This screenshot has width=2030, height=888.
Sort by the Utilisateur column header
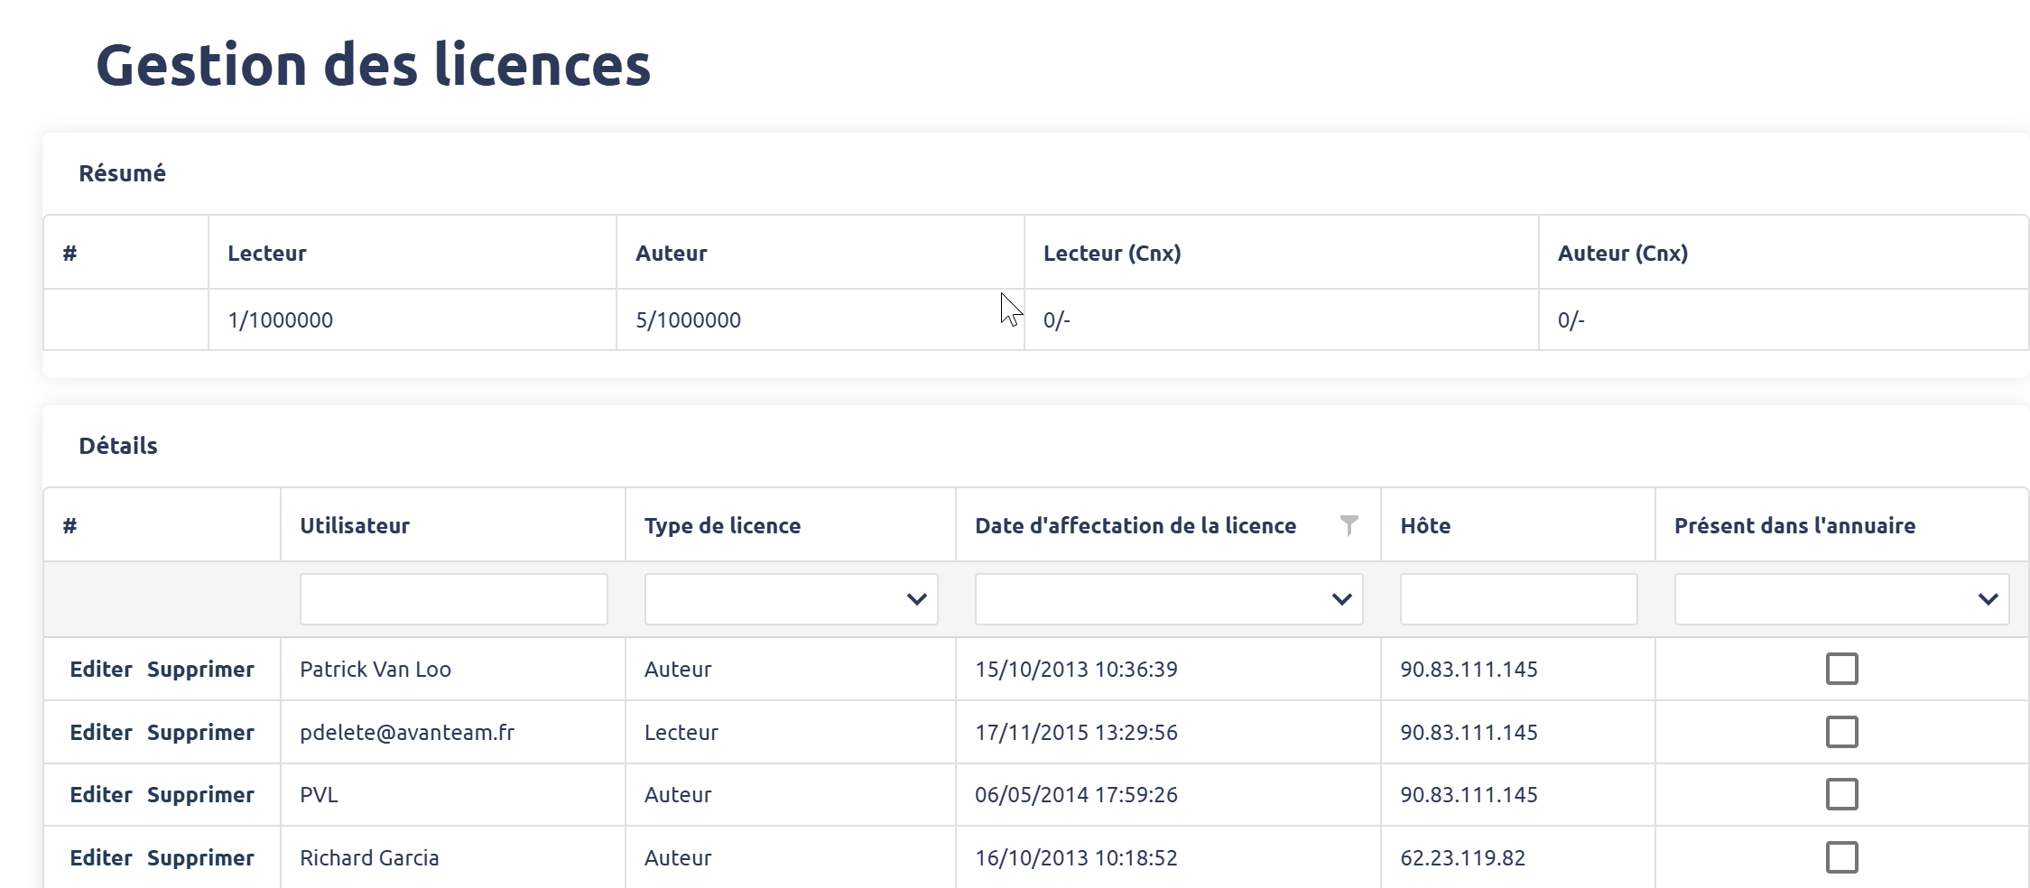tap(355, 526)
